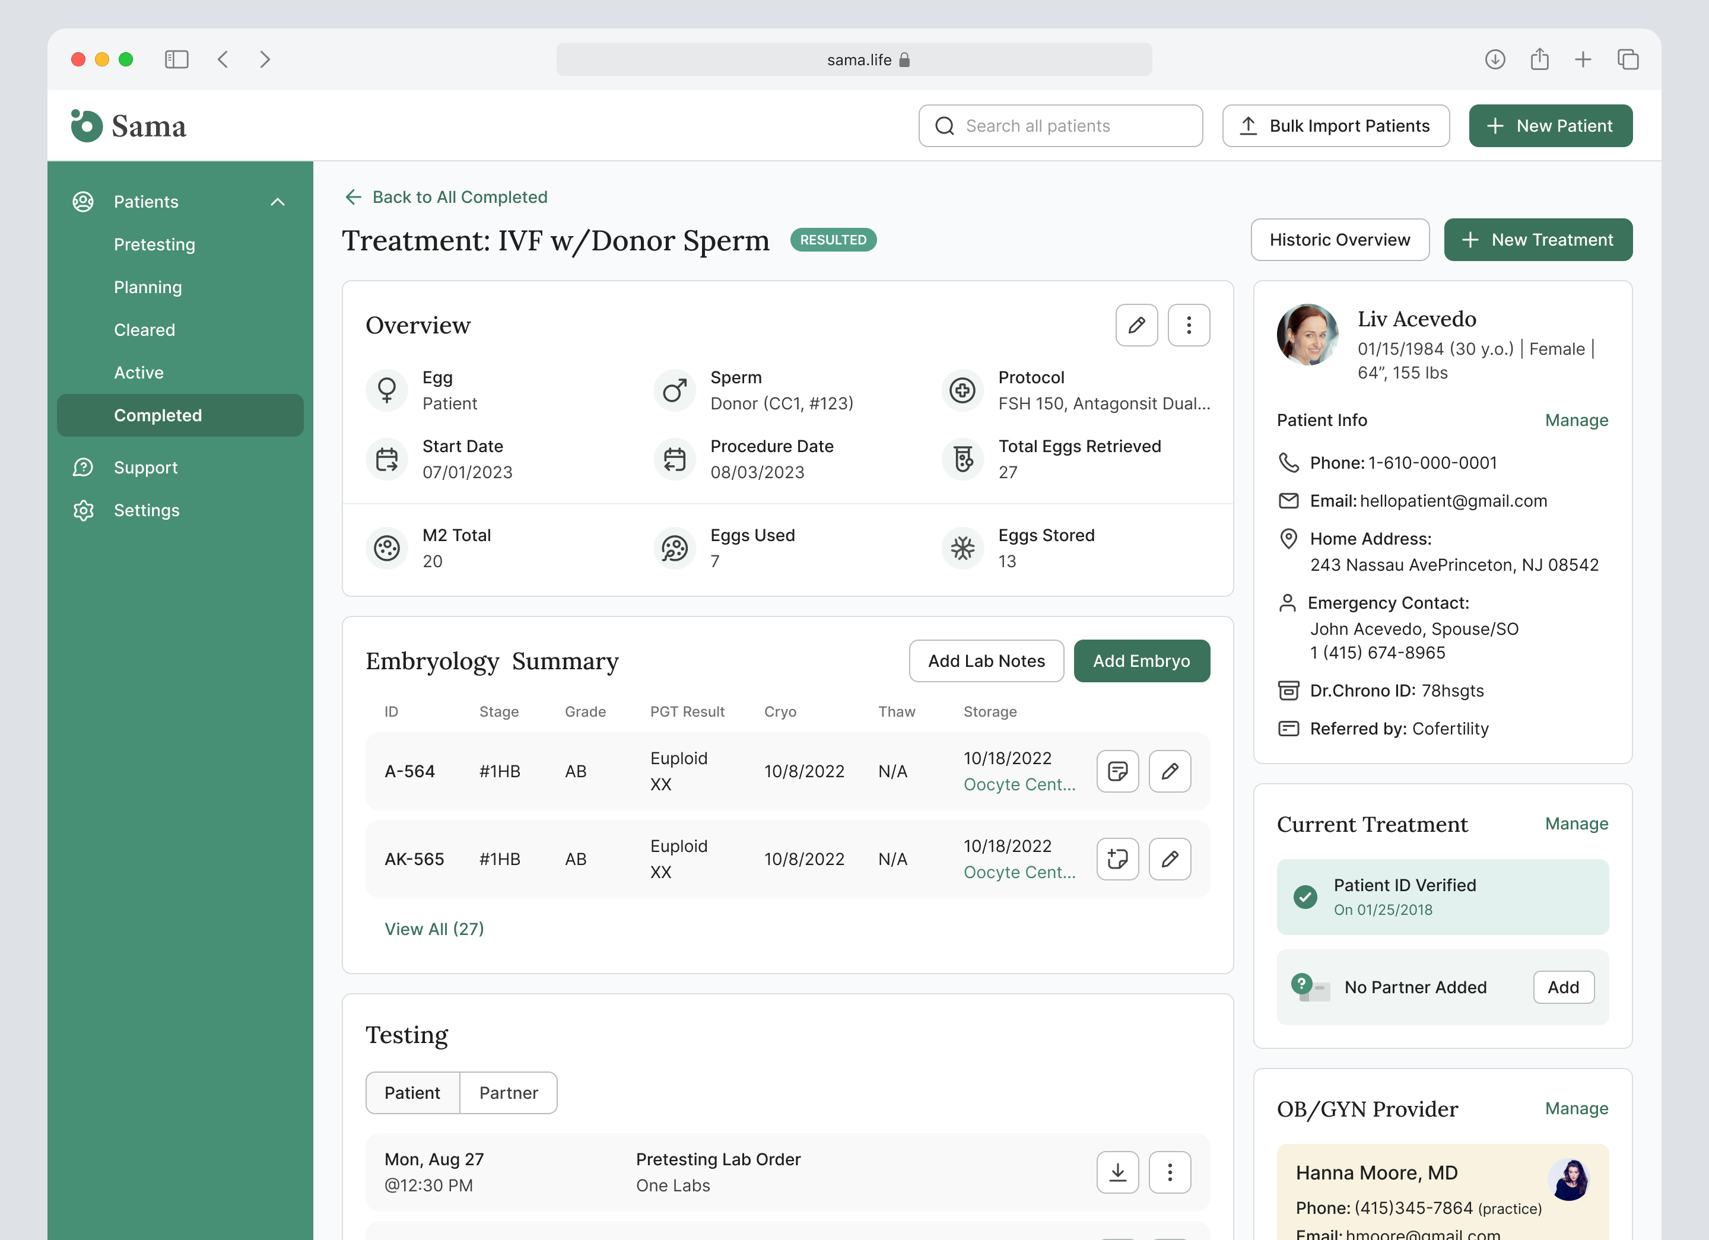
Task: Click the Egg female symbol icon
Action: (386, 390)
